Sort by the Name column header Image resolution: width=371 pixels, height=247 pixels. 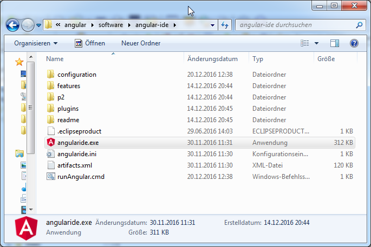coord(55,59)
